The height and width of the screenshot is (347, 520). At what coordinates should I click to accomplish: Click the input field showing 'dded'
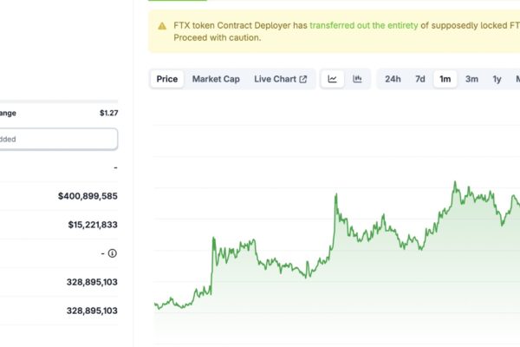58,139
